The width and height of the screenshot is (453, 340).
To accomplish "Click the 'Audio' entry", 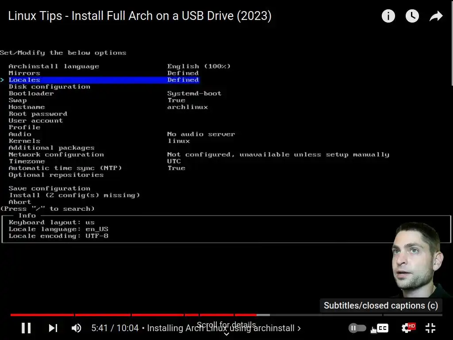I will [20, 134].
